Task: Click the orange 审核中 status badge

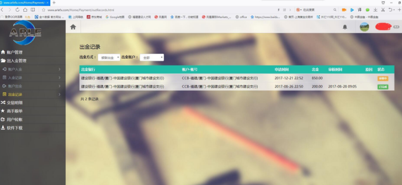Action: tap(383, 78)
